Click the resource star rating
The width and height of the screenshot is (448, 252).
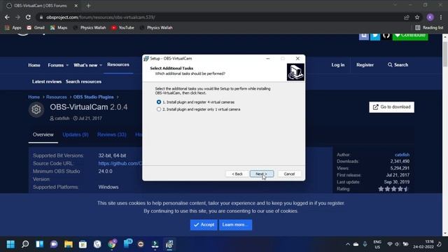[393, 189]
